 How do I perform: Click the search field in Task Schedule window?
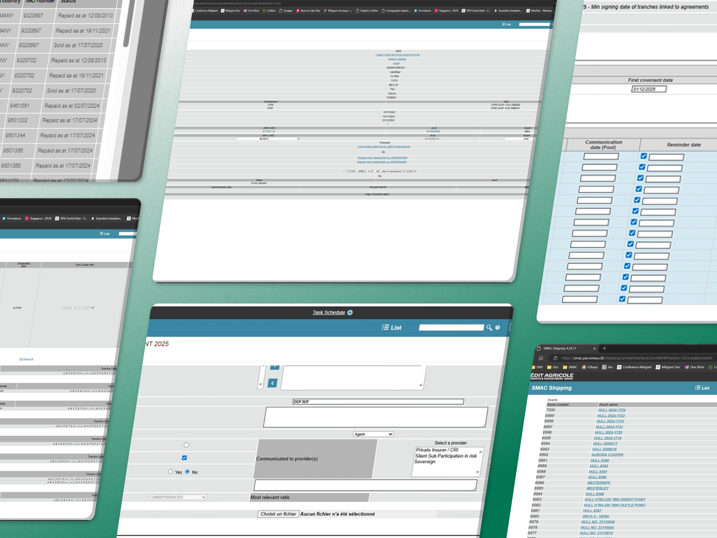(x=451, y=328)
